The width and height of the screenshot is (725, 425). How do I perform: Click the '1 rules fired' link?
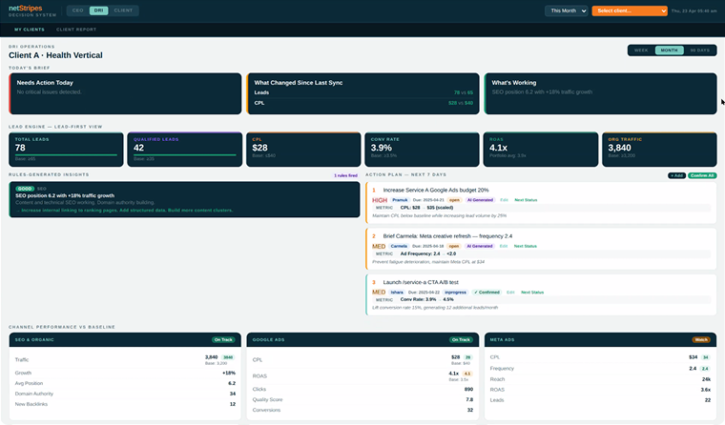click(346, 175)
